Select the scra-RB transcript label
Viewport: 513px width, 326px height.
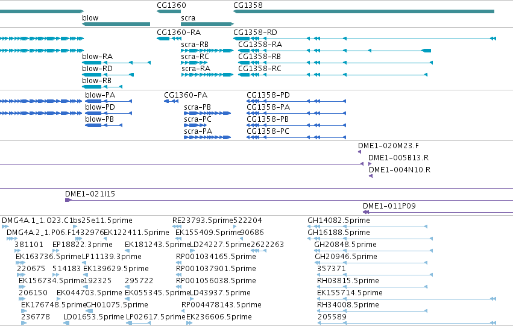coord(195,45)
